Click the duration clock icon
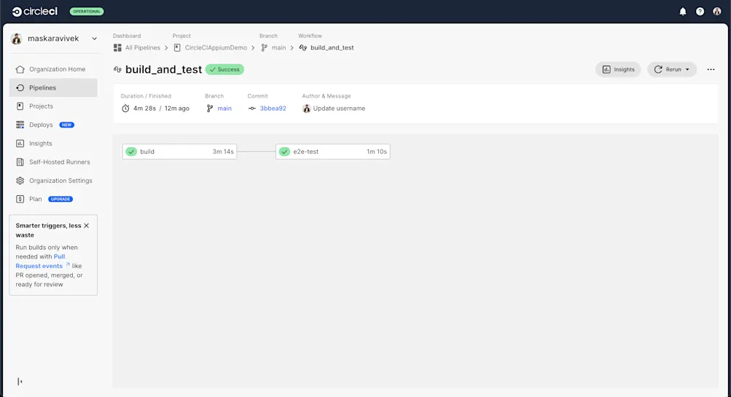 pyautogui.click(x=125, y=108)
